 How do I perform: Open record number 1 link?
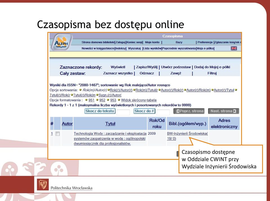click(x=52, y=133)
